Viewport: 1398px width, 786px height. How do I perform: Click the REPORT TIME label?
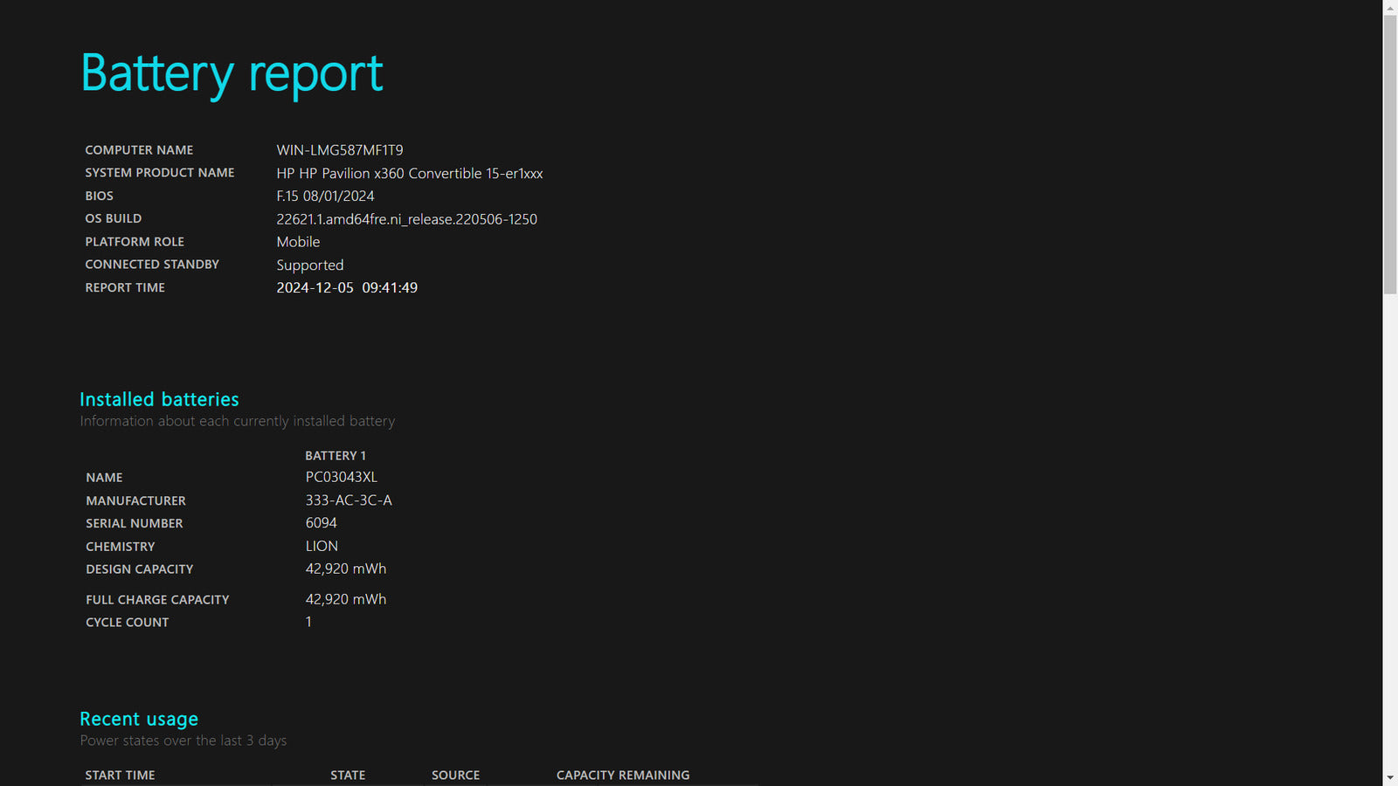tap(125, 287)
